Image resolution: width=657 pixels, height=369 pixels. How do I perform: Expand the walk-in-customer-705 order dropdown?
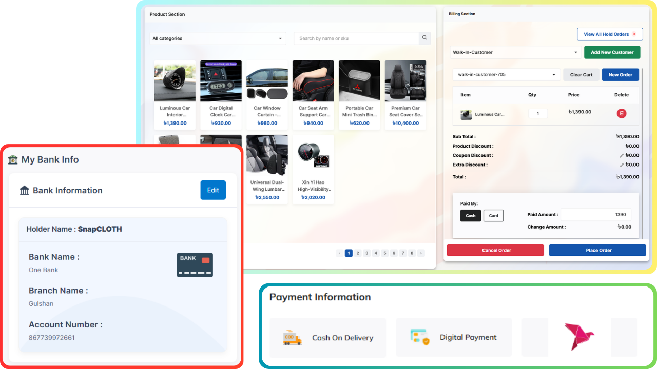506,75
